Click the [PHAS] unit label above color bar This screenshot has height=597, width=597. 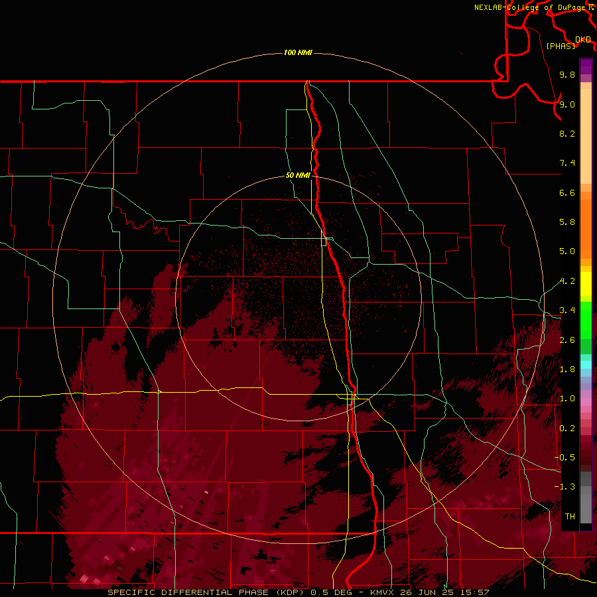561,46
